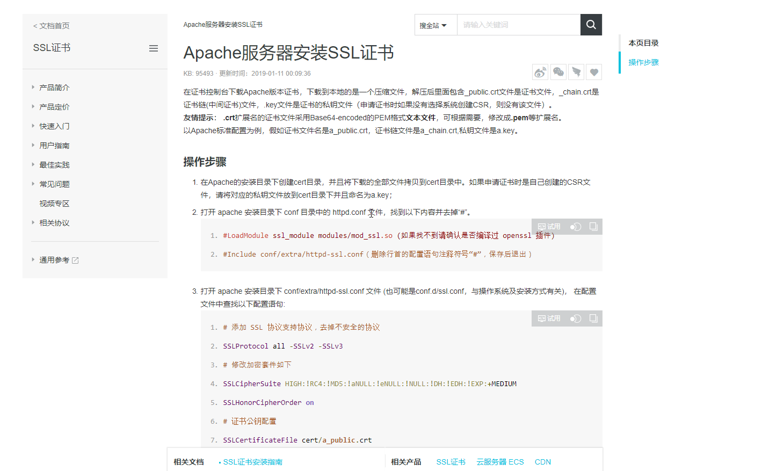Expand the 快速入门 section

[x=54, y=126]
